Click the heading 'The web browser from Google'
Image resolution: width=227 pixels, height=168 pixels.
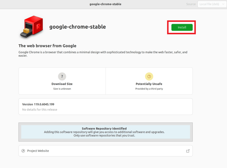tap(47, 46)
